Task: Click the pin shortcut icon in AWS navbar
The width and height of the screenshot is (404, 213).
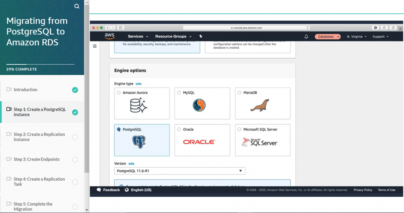Action: (200, 36)
